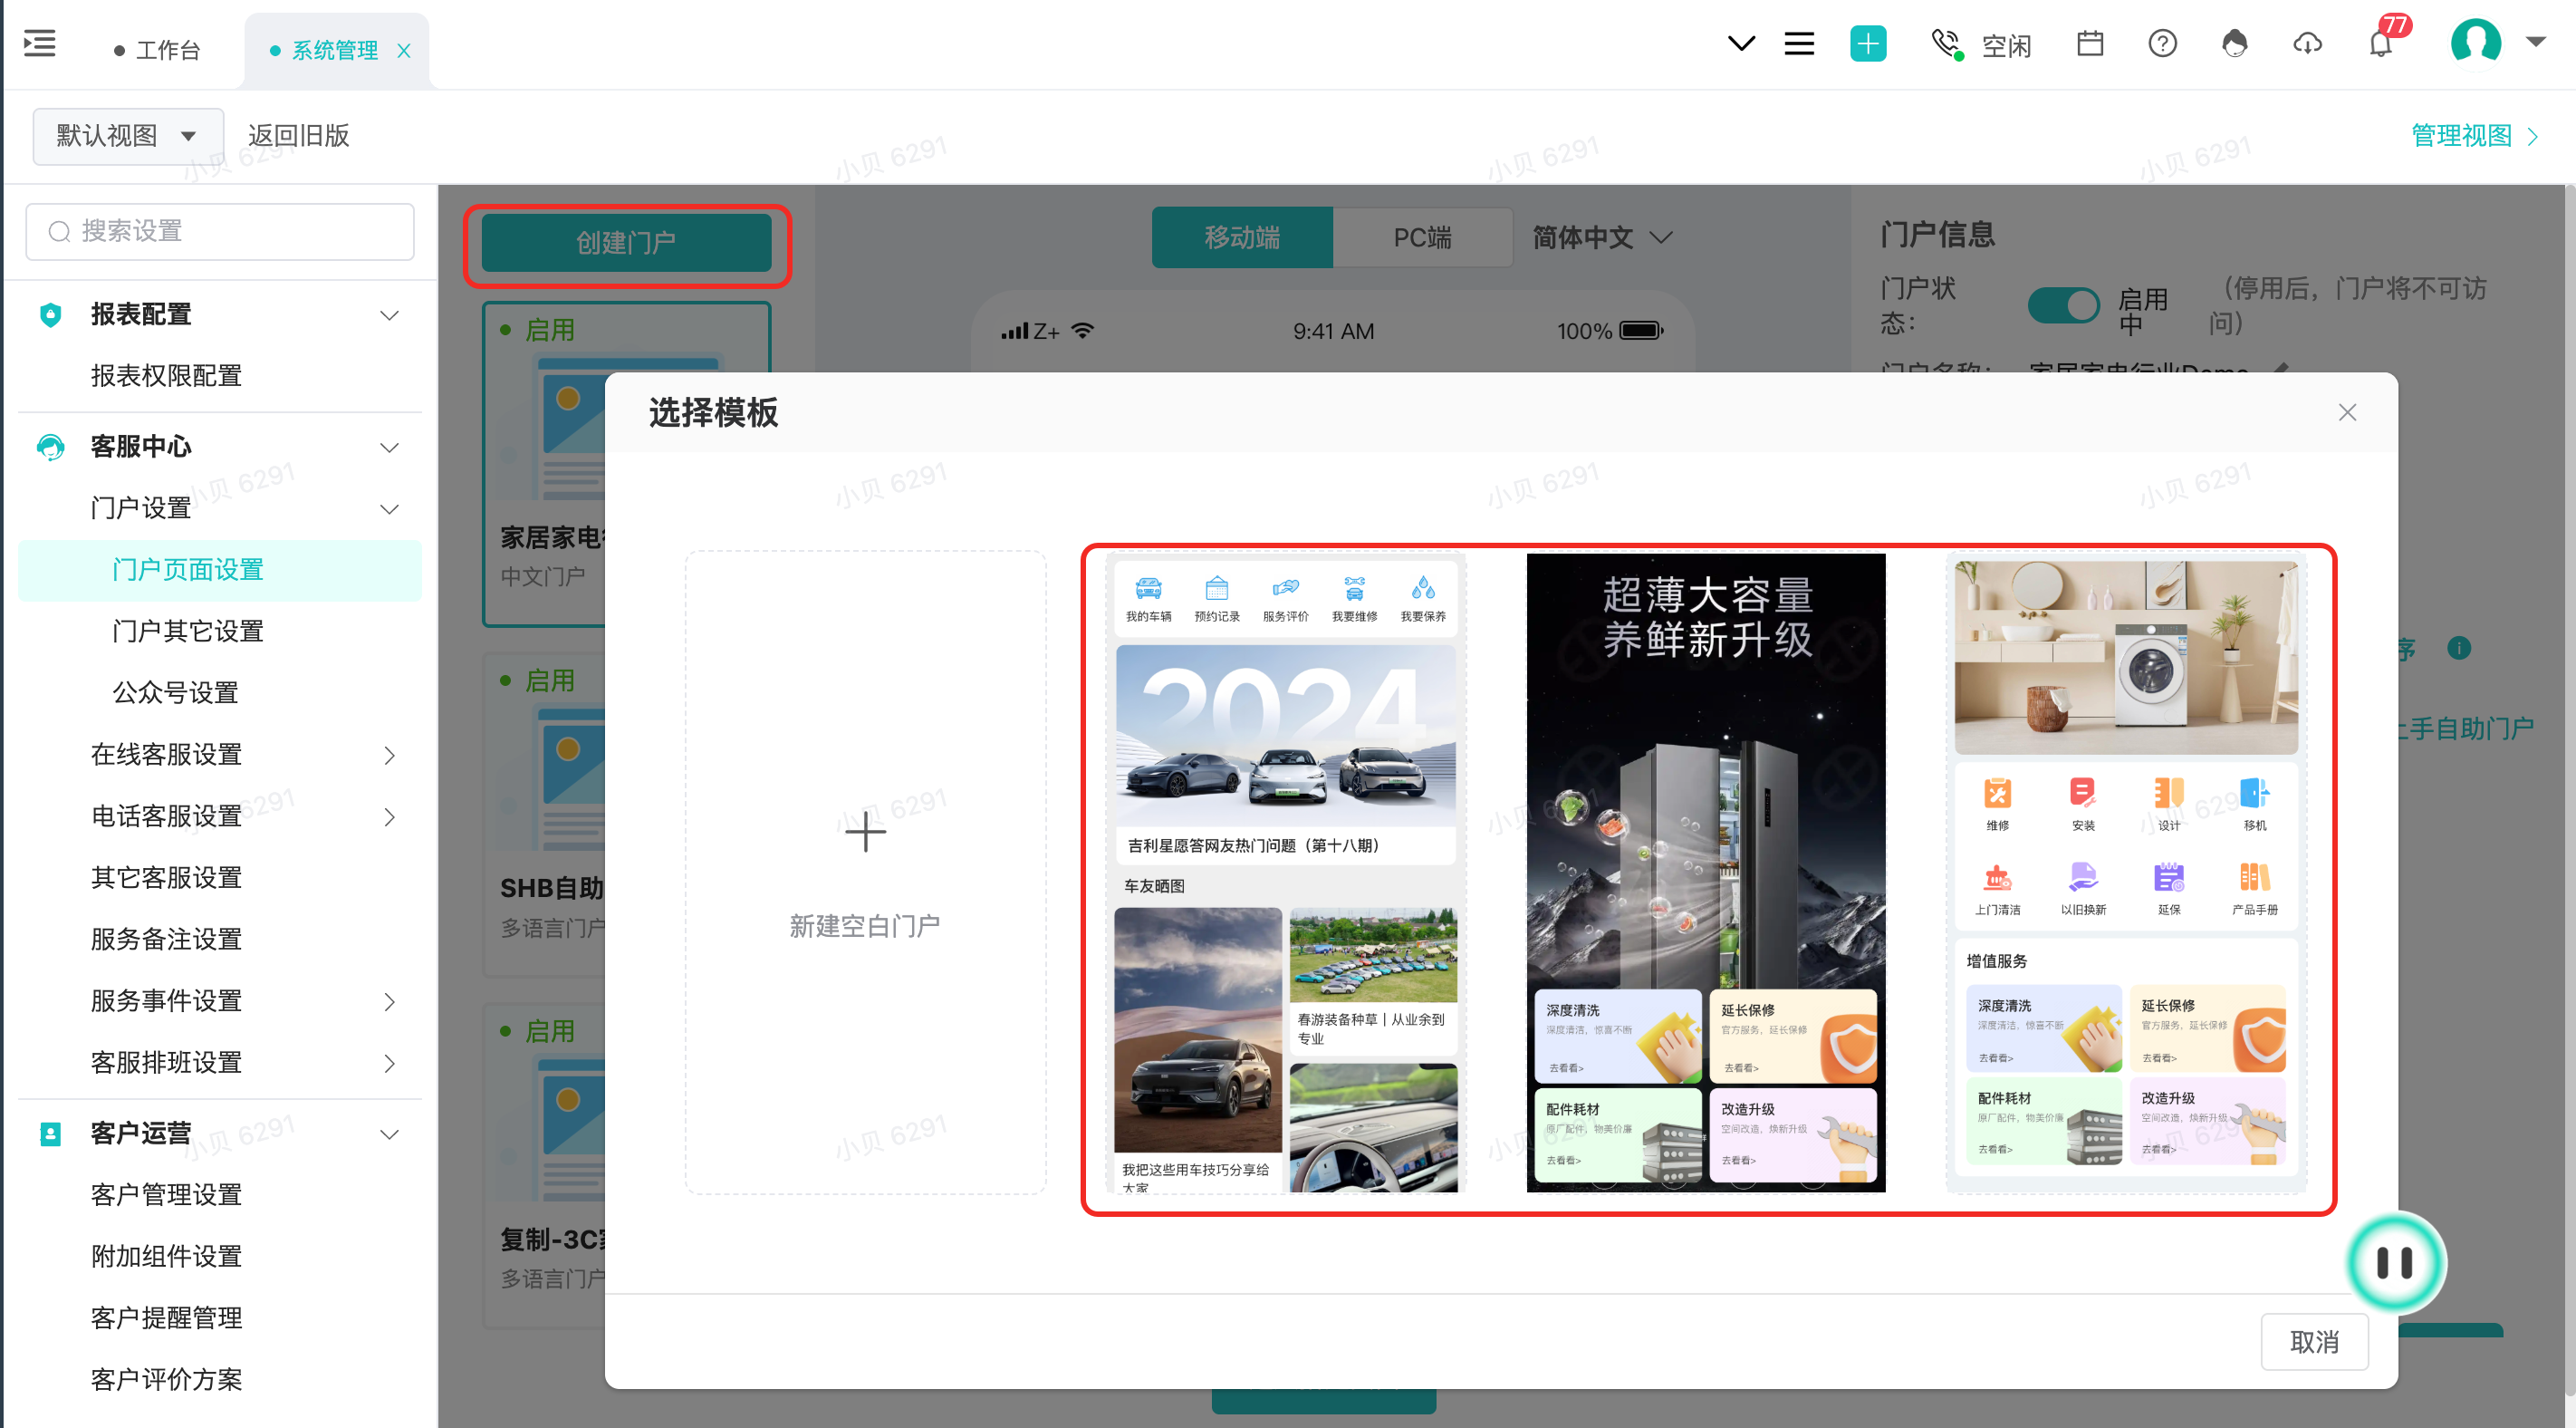The width and height of the screenshot is (2576, 1428).
Task: Open notifications bell with 77 badge
Action: 2381,44
